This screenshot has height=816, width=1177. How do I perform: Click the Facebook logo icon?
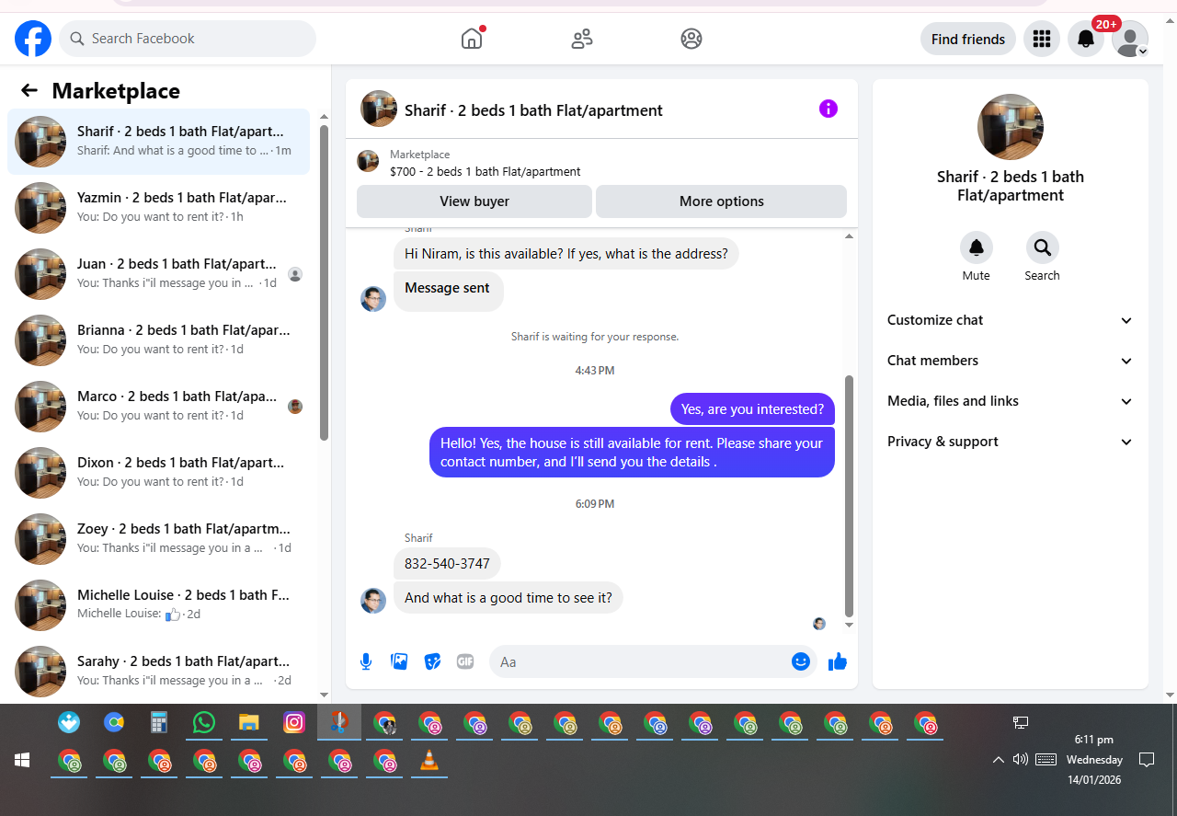point(33,39)
